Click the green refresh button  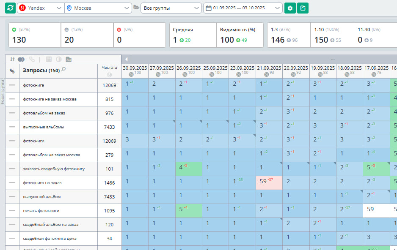pos(11,8)
